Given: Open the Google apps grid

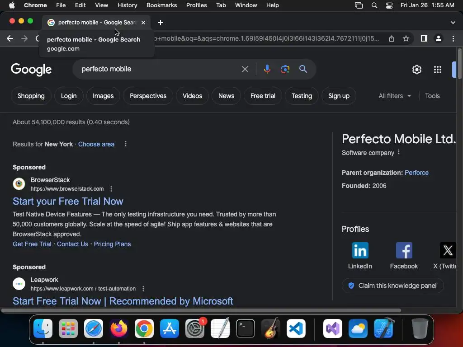Looking at the screenshot, I should [438, 70].
